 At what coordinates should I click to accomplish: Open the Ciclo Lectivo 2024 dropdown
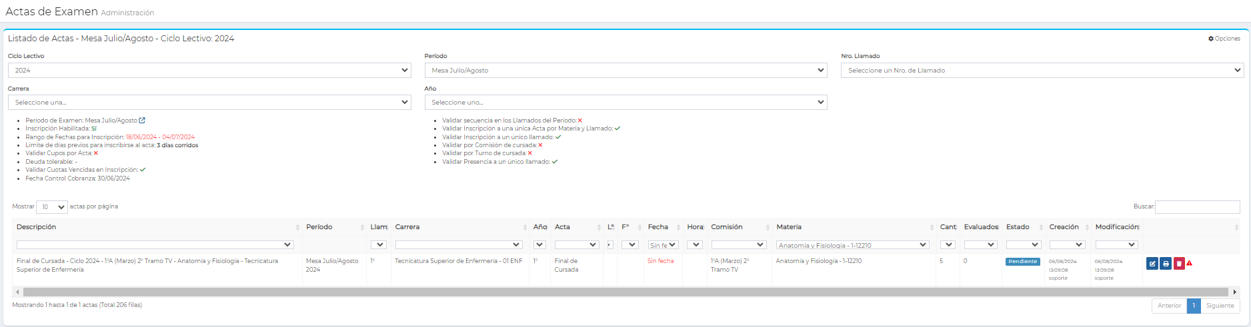tap(209, 70)
